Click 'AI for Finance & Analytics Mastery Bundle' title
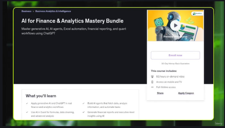 [x=73, y=21]
